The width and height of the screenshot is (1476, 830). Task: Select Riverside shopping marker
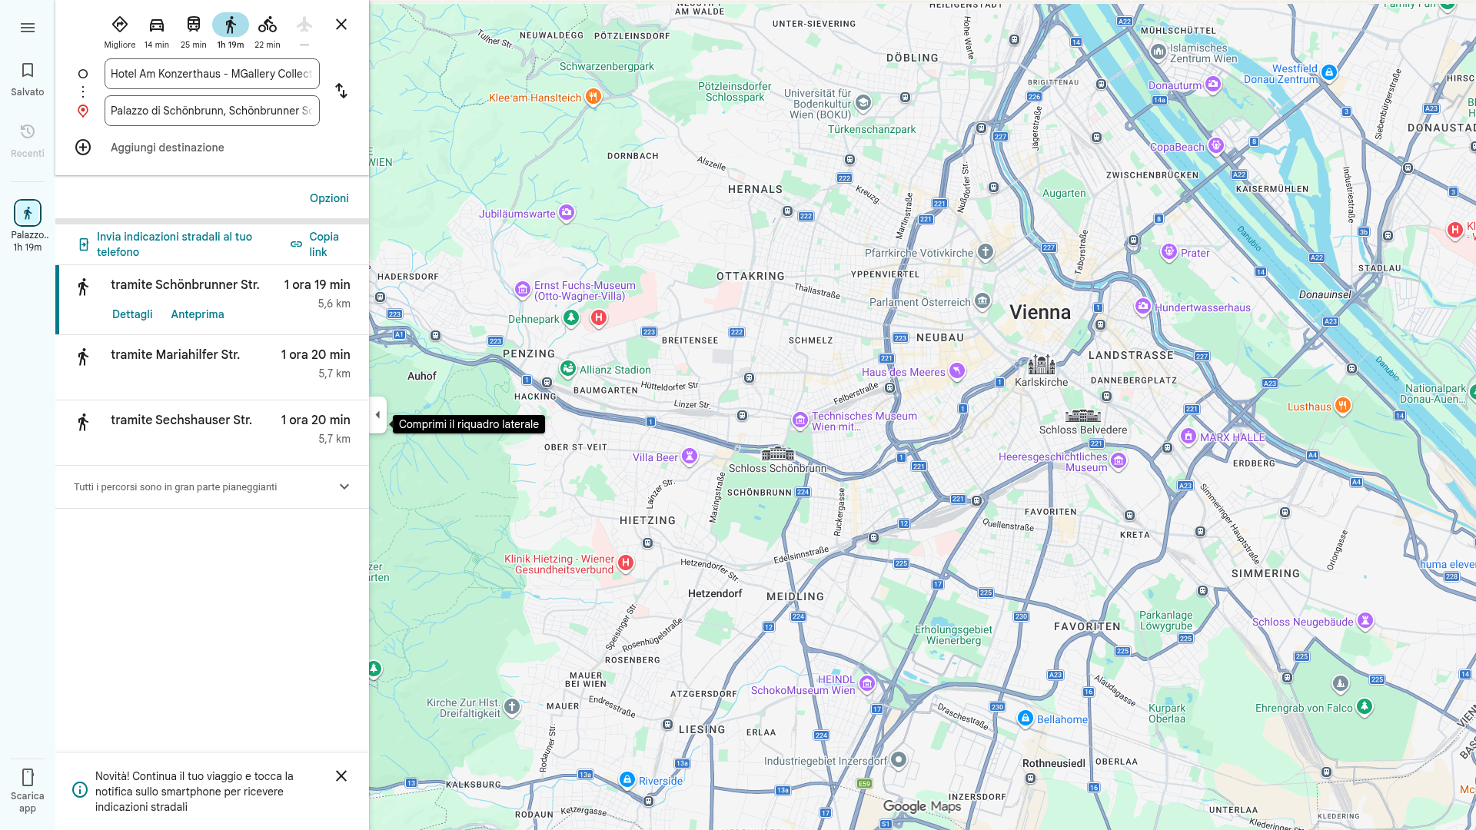click(627, 779)
